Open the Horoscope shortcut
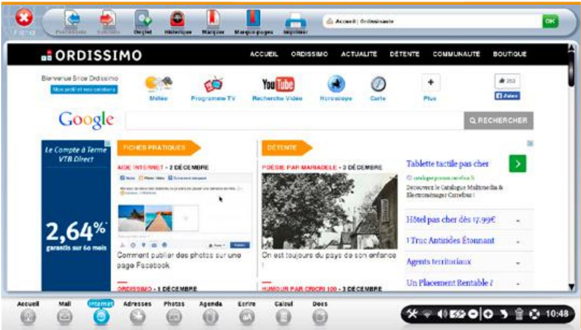The width and height of the screenshot is (581, 330). (336, 88)
